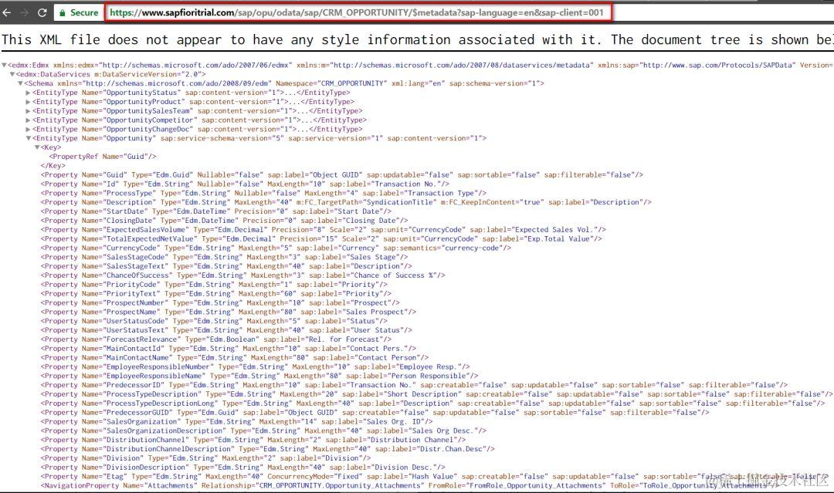Viewport: 834px width, 493px height.
Task: Click the Property Name="UserStatusCode" line
Action: point(215,321)
